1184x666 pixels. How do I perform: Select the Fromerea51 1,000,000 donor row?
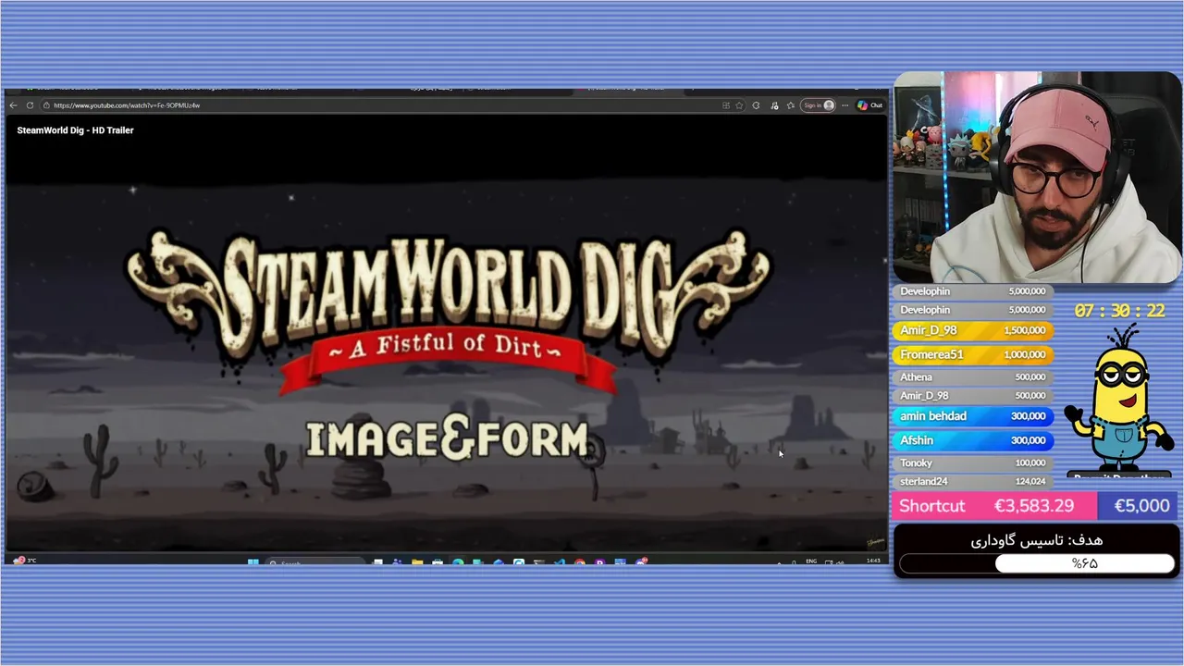tap(973, 354)
